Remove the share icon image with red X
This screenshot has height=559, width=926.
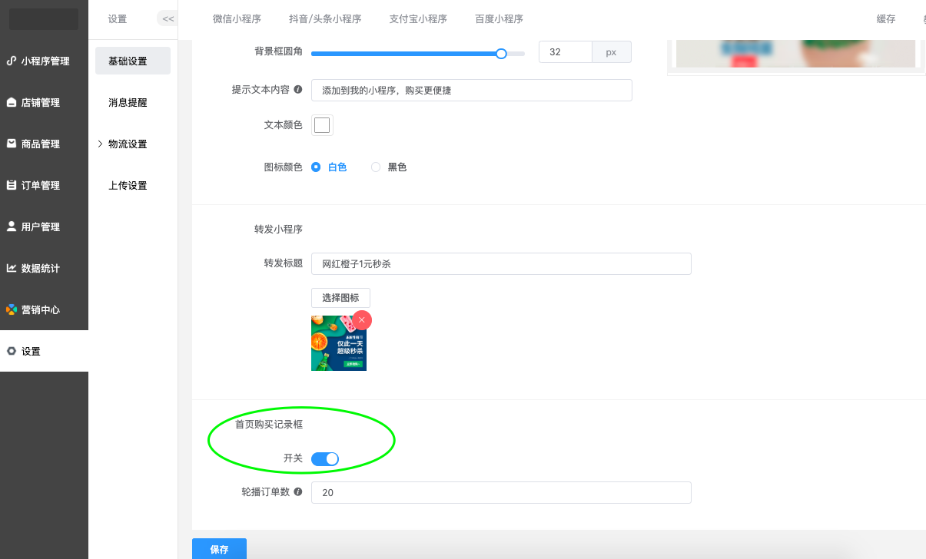(362, 320)
